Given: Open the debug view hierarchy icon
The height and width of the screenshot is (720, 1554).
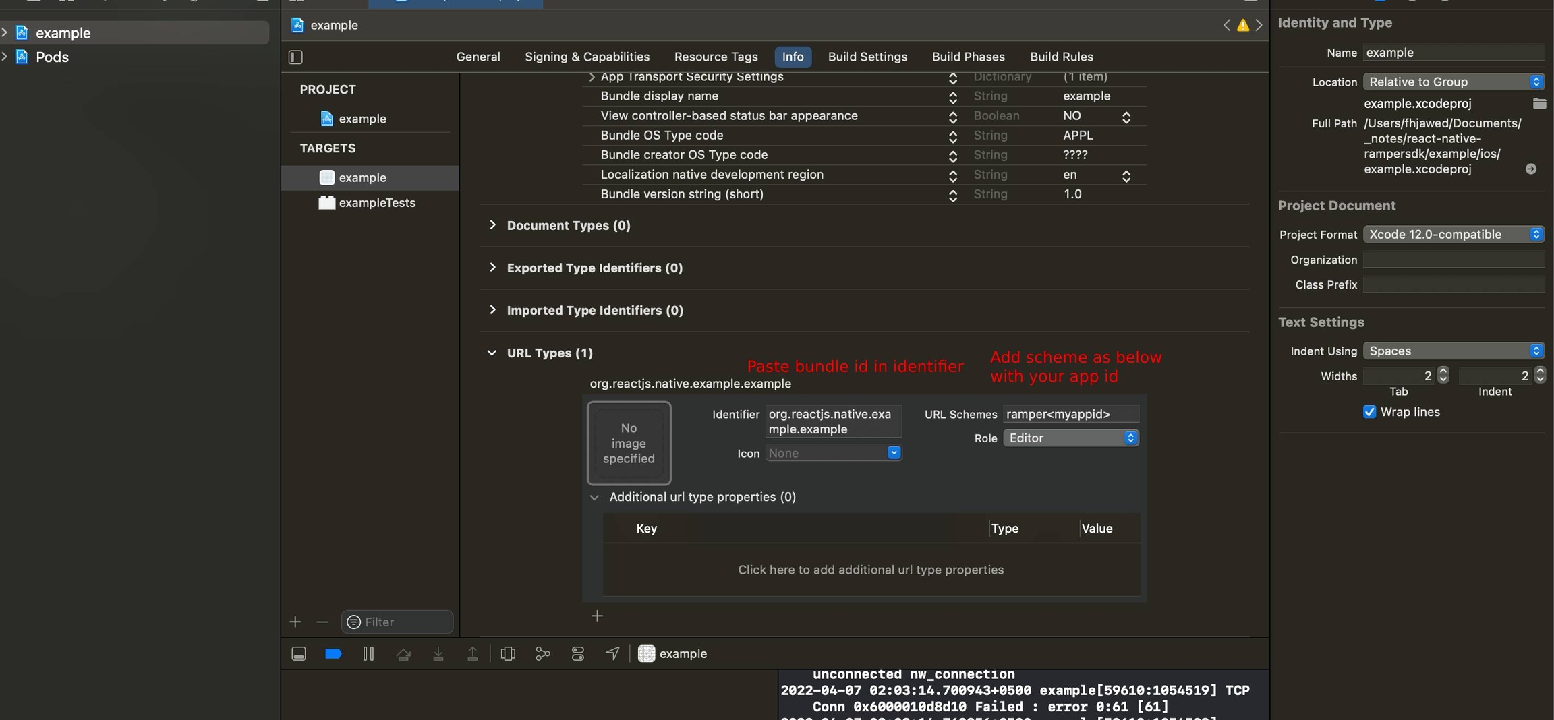Looking at the screenshot, I should pyautogui.click(x=508, y=653).
